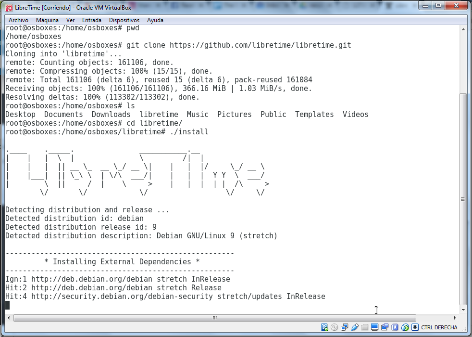This screenshot has width=472, height=337.
Task: Click the 'Videos' folder in ls output
Action: coord(356,114)
